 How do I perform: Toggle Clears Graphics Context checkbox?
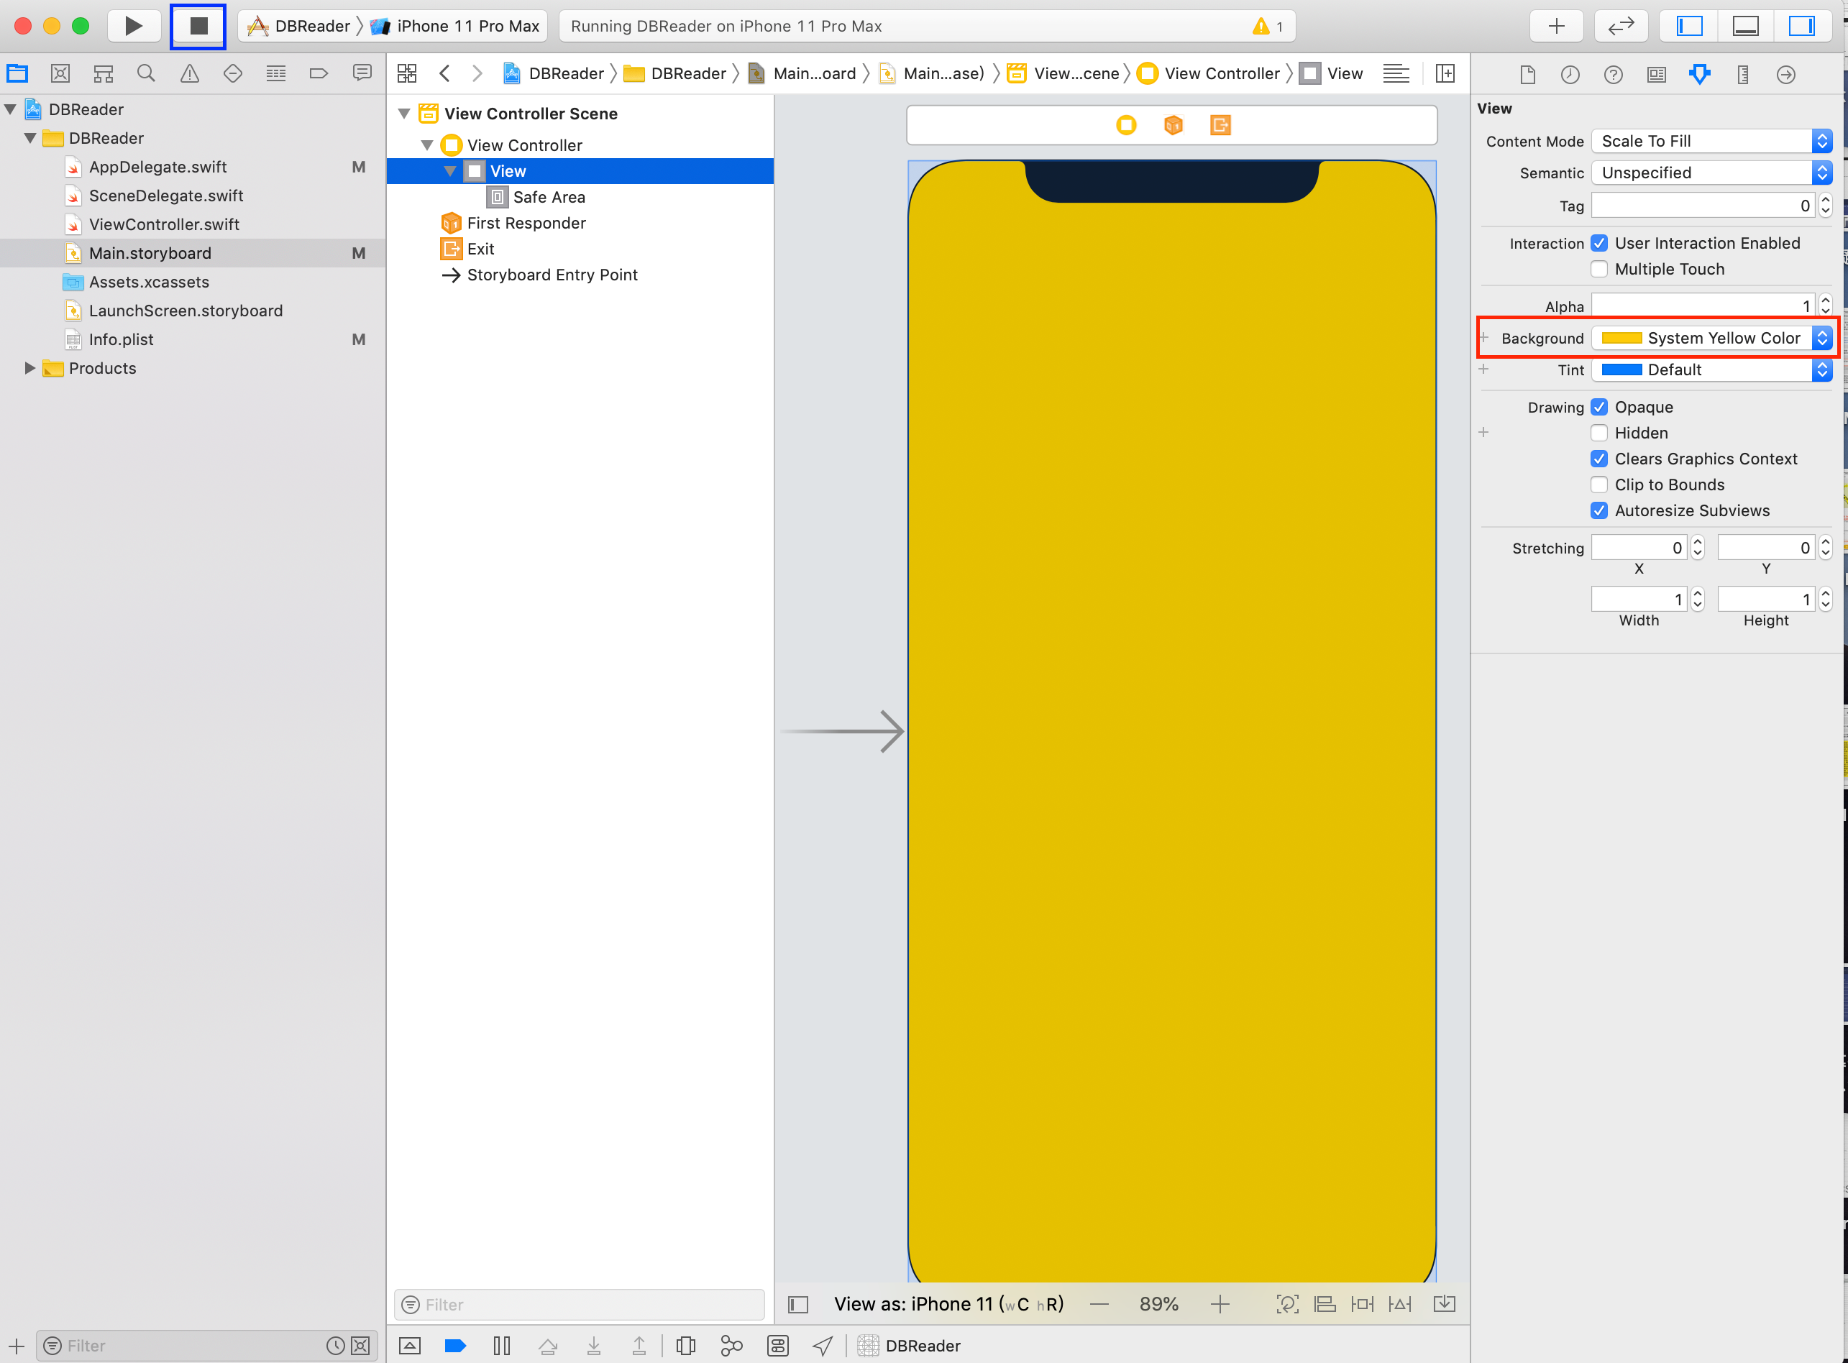1598,459
